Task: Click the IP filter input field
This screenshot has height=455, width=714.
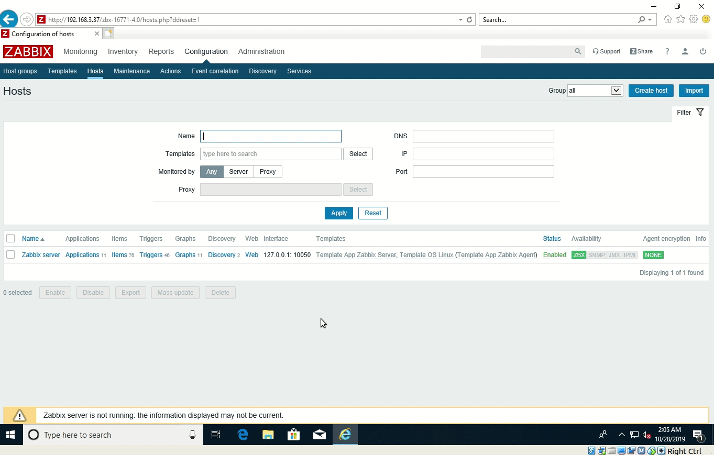Action: (484, 154)
